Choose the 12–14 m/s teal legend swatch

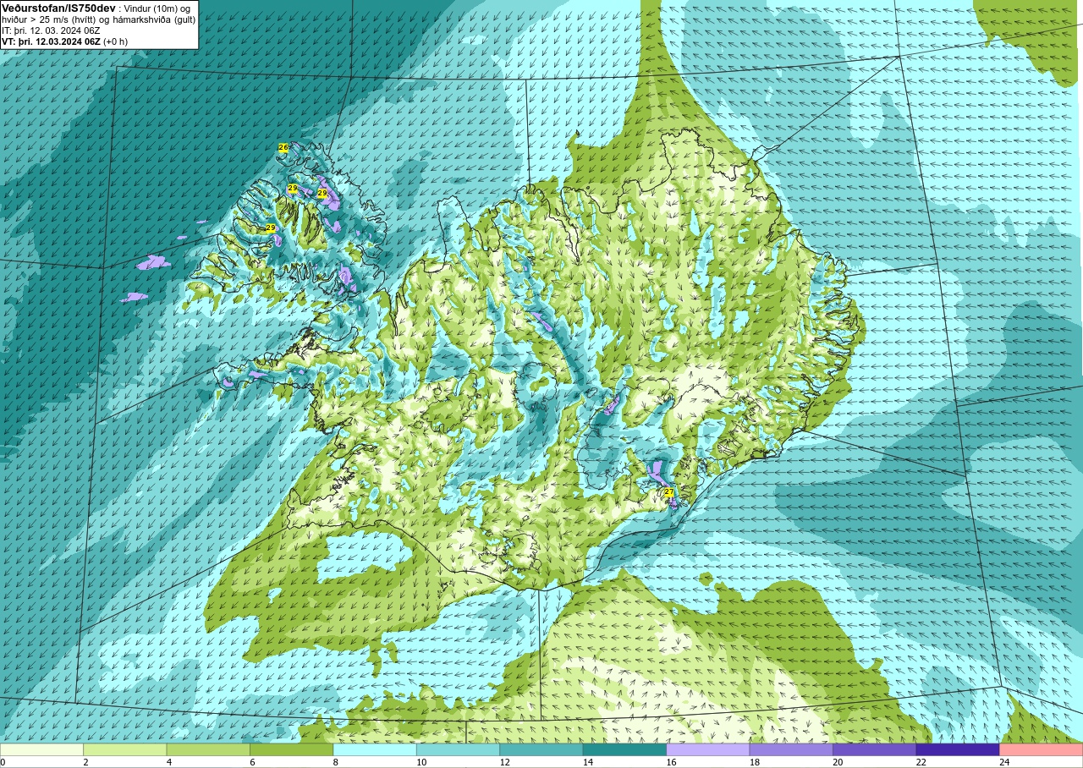coord(541,749)
